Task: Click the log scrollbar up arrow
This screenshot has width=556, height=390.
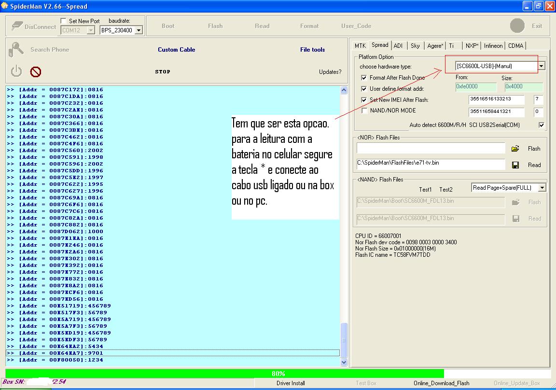Action: tap(344, 90)
